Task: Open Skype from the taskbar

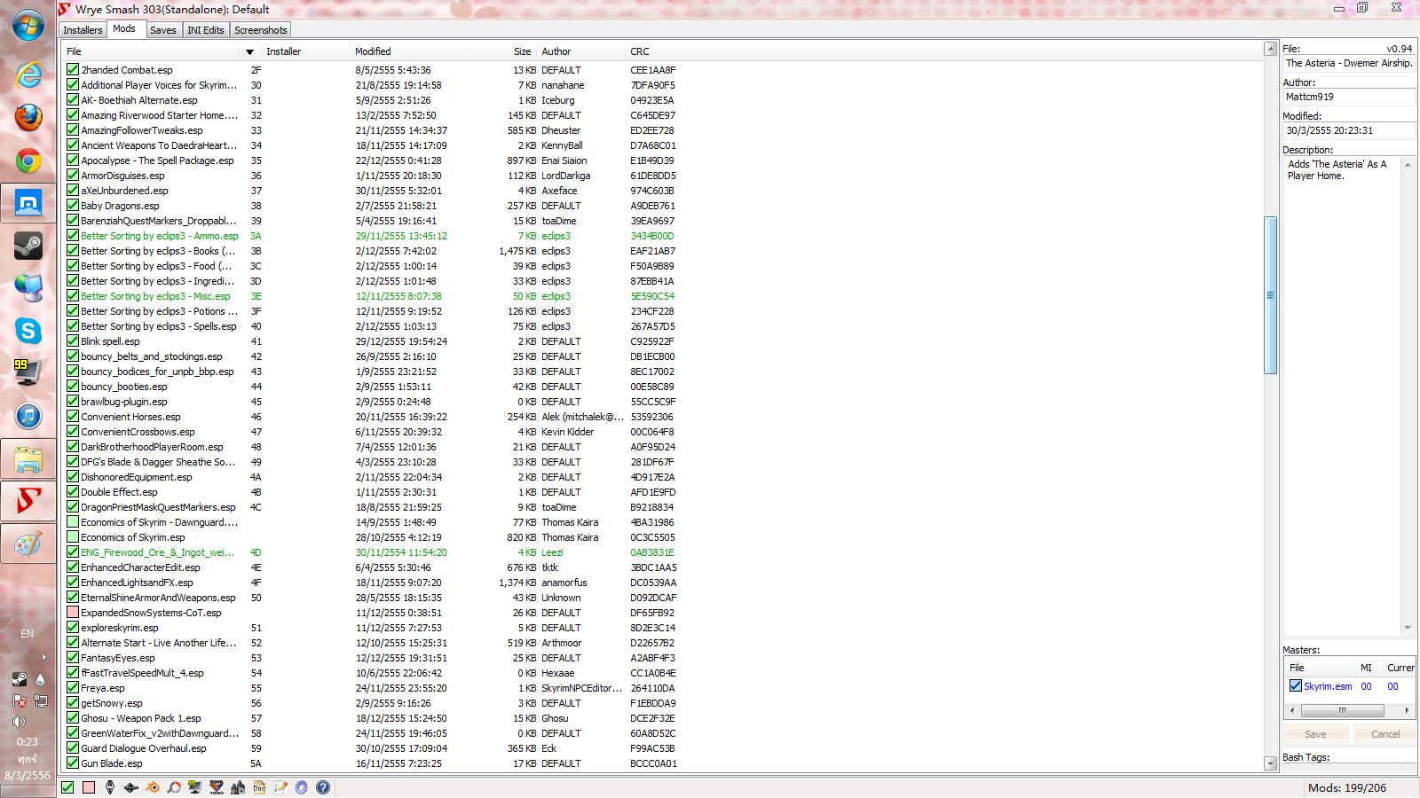Action: [28, 331]
